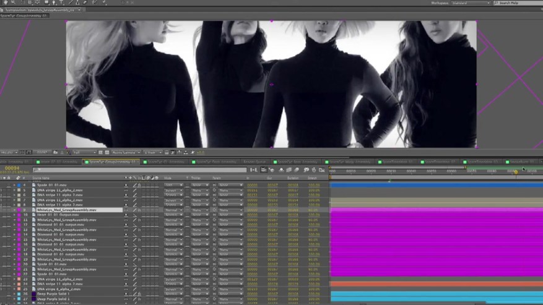Click the purple label swatch of layer 10
Viewport: 543px width, 305px height.
coord(19,215)
